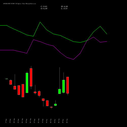Image resolution: width=127 pixels, height=127 pixels.
Task: Click the open value 'O: 6.50'
Action: (x=44, y=9)
